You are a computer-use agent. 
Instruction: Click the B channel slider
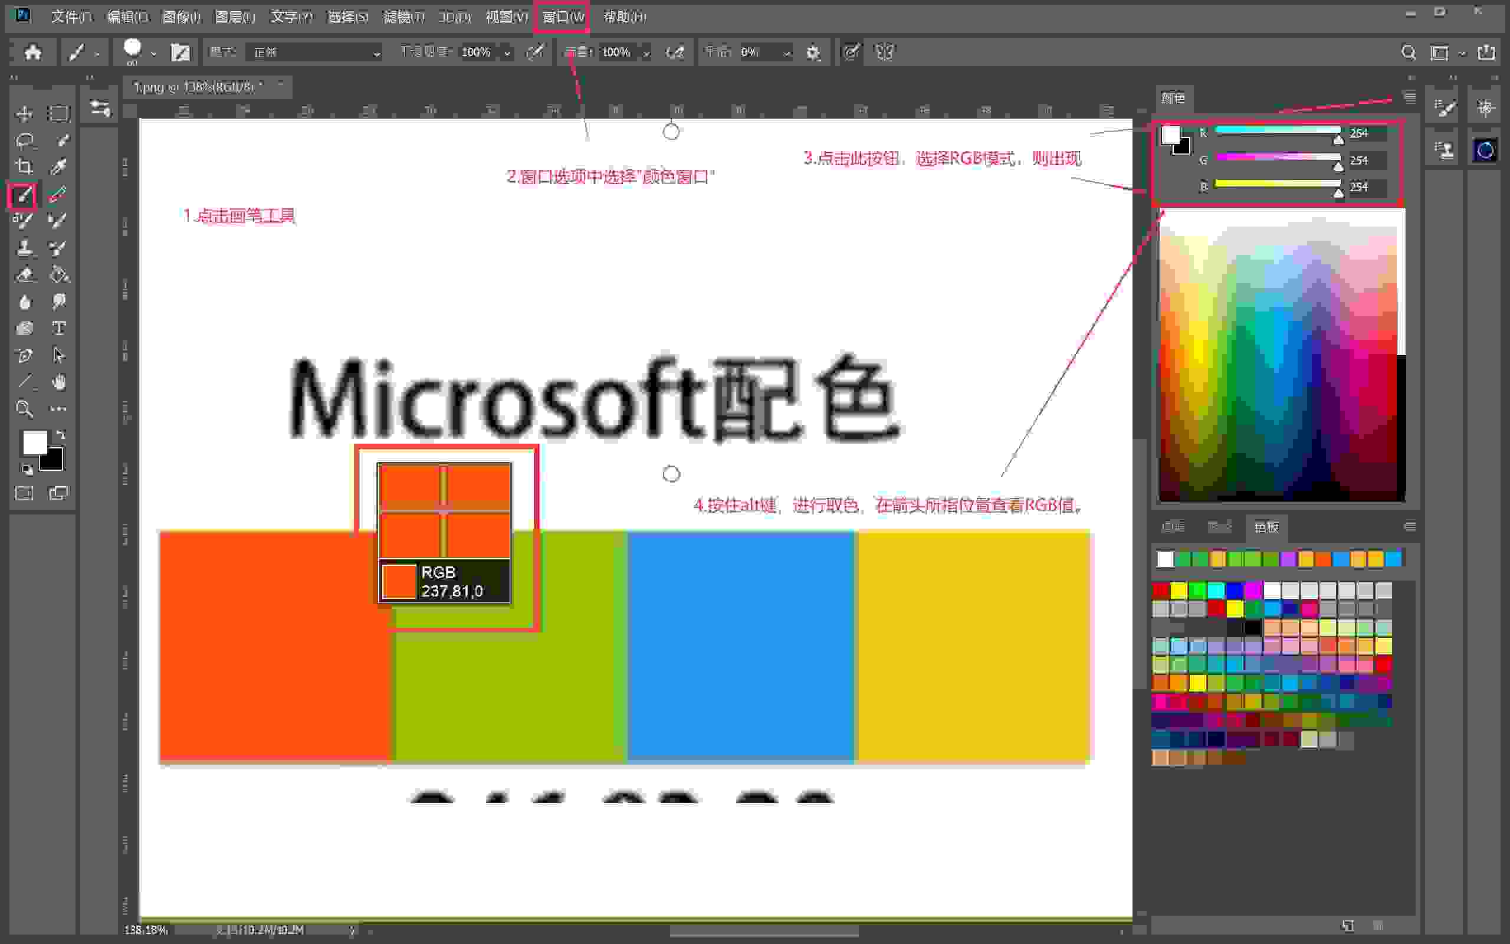click(1277, 183)
